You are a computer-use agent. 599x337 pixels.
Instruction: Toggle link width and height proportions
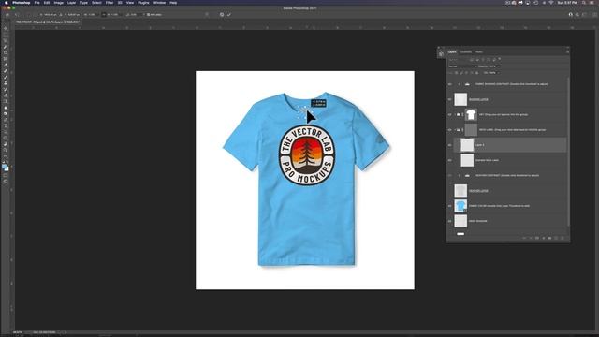pos(104,15)
